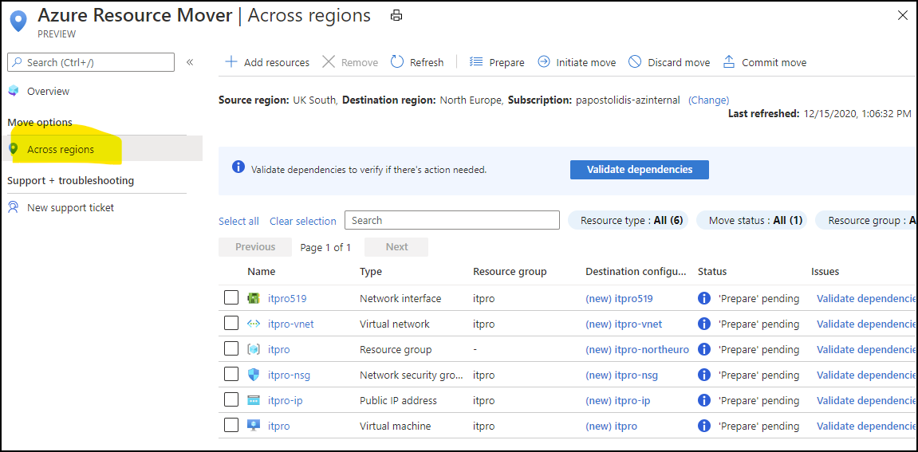The width and height of the screenshot is (918, 452).
Task: Open New support ticket menu item
Action: pos(70,208)
